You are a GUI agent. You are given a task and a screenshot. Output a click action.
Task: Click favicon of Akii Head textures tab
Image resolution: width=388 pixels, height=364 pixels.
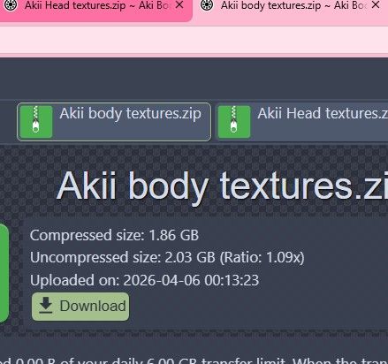pos(10,5)
